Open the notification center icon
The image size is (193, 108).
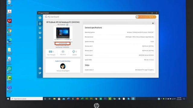[x=184, y=99]
